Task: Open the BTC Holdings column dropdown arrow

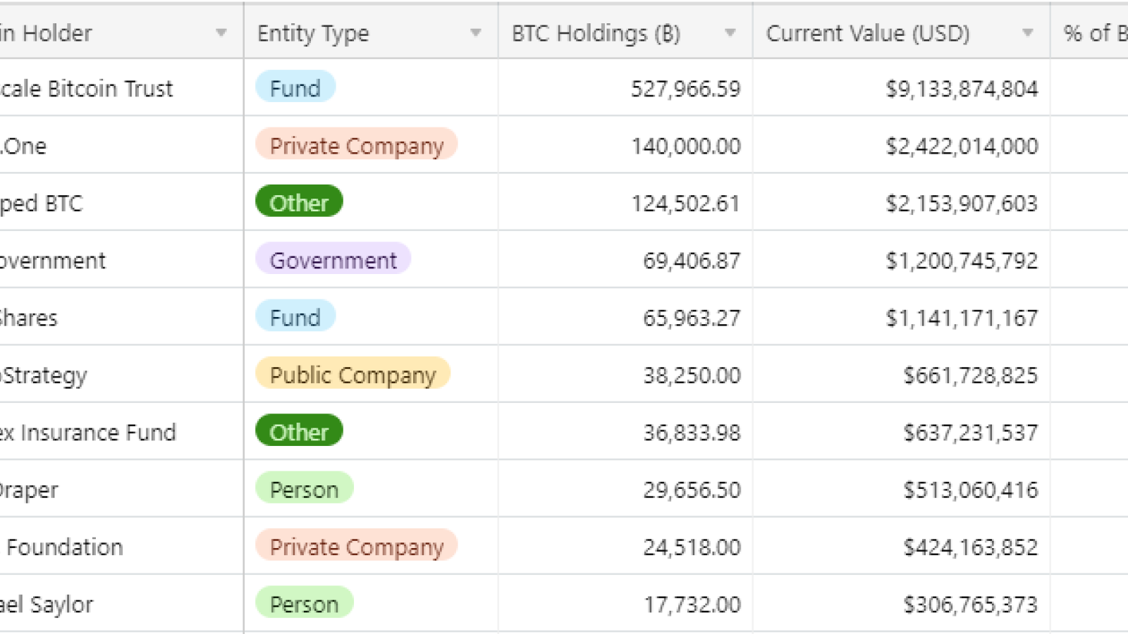Action: point(730,33)
